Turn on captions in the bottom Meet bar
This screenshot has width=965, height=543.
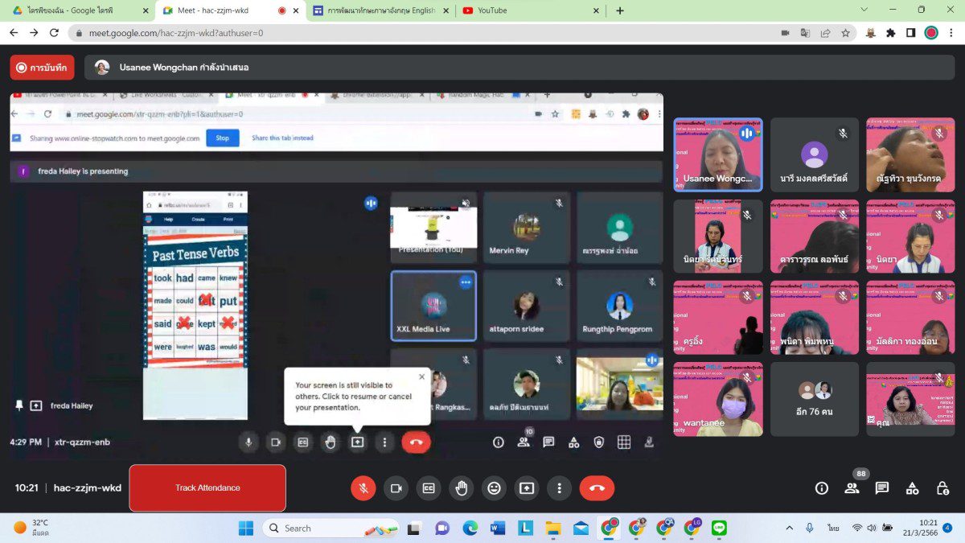click(429, 487)
